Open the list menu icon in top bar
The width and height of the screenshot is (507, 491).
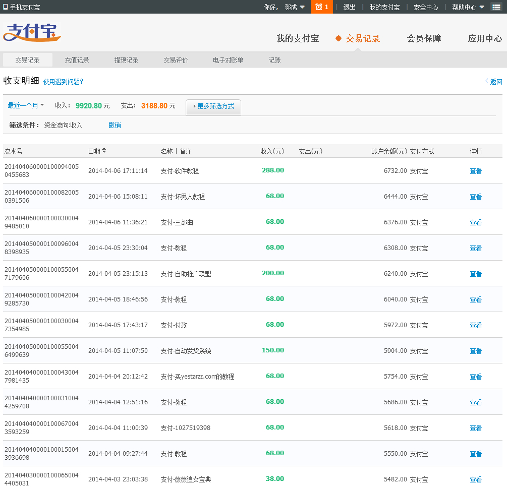(x=496, y=7)
